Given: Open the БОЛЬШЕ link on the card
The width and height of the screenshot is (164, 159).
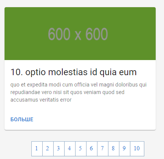Looking at the screenshot, I should coord(22,119).
